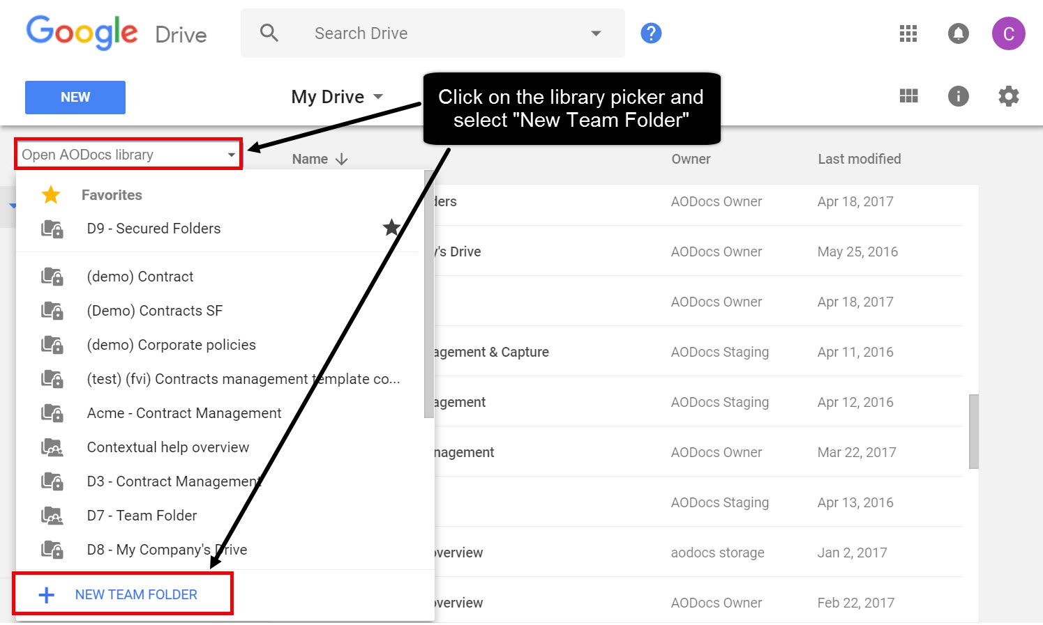Click the file list scrollbar thumb
1043x625 pixels.
[x=974, y=431]
